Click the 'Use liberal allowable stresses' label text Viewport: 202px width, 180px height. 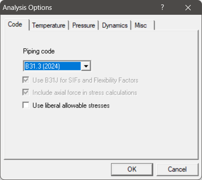click(71, 105)
